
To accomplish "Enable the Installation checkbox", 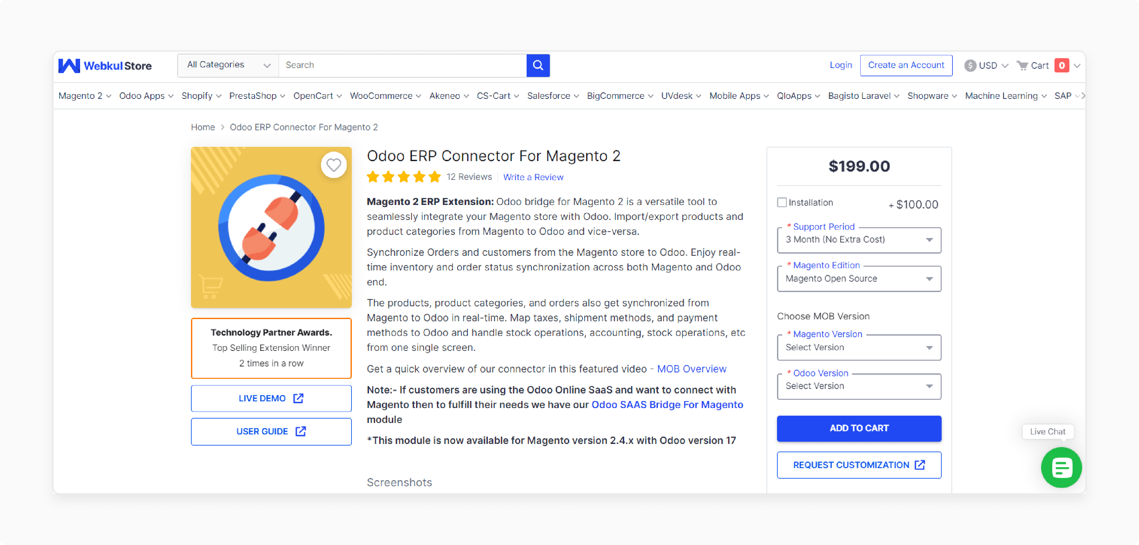I will pos(782,202).
